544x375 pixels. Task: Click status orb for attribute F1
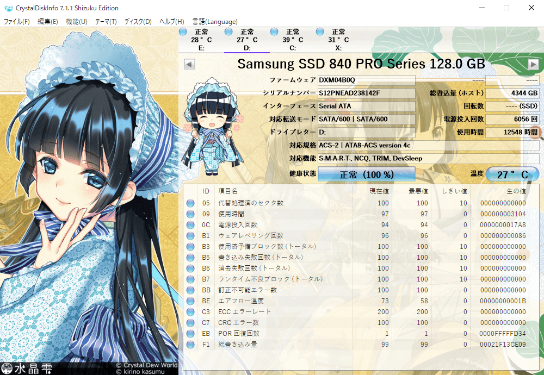190,345
